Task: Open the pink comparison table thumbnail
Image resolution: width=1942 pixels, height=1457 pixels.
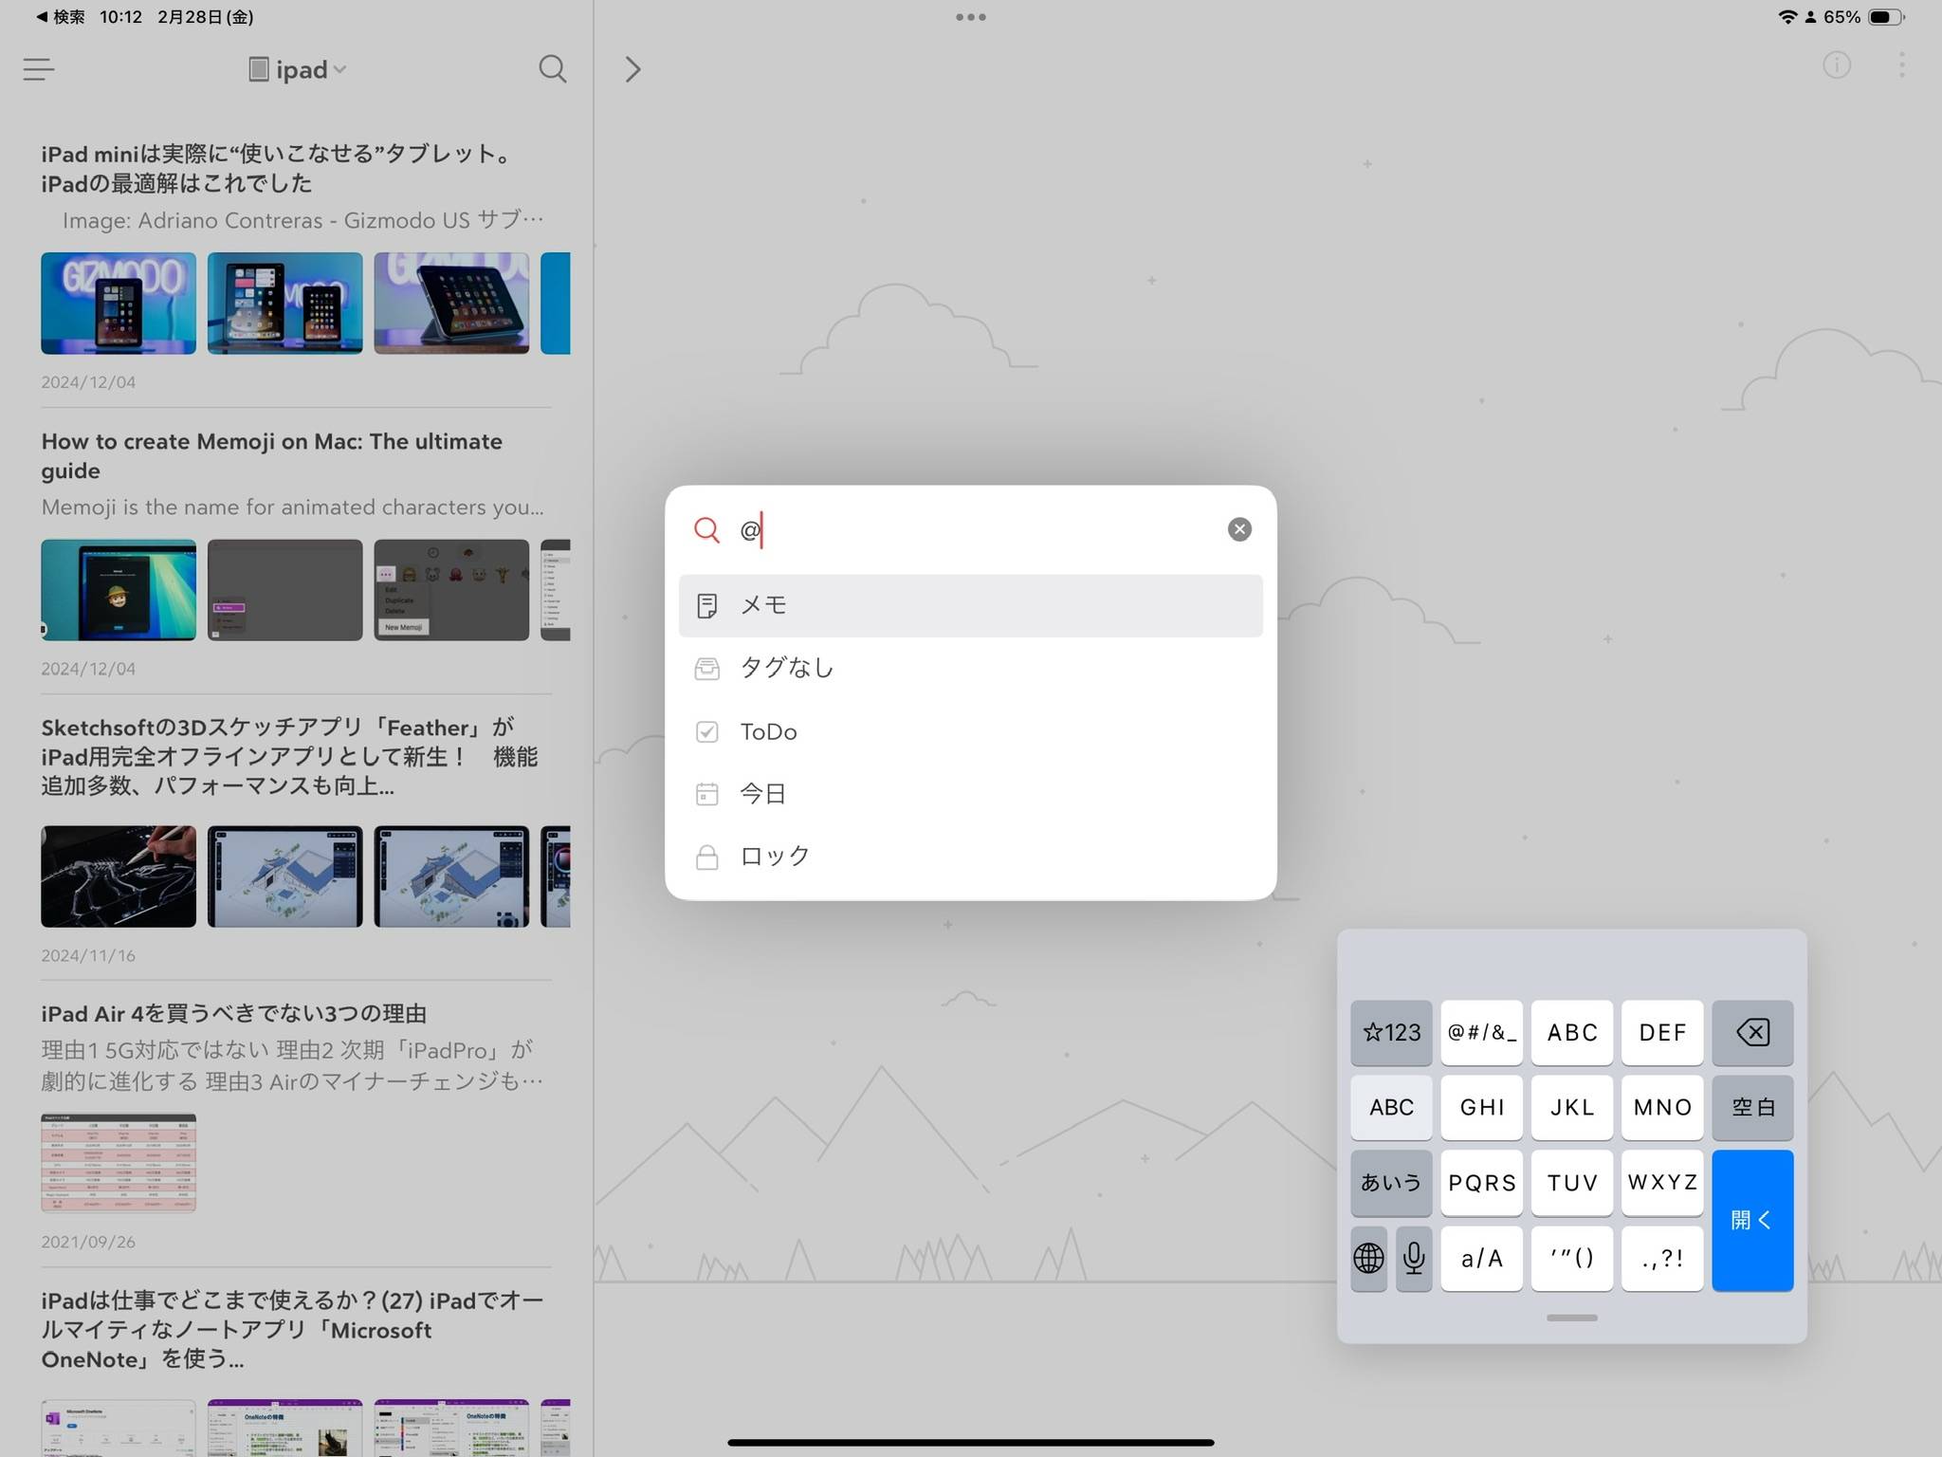Action: [x=119, y=1163]
